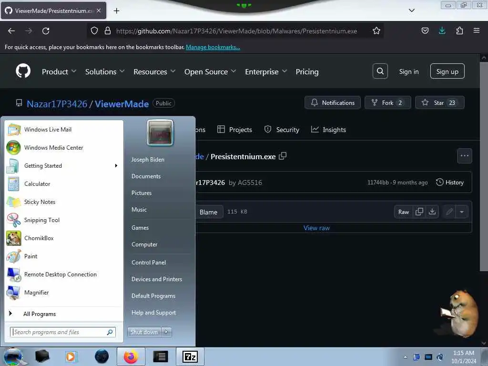Click the edit file pencil icon

coord(449,212)
